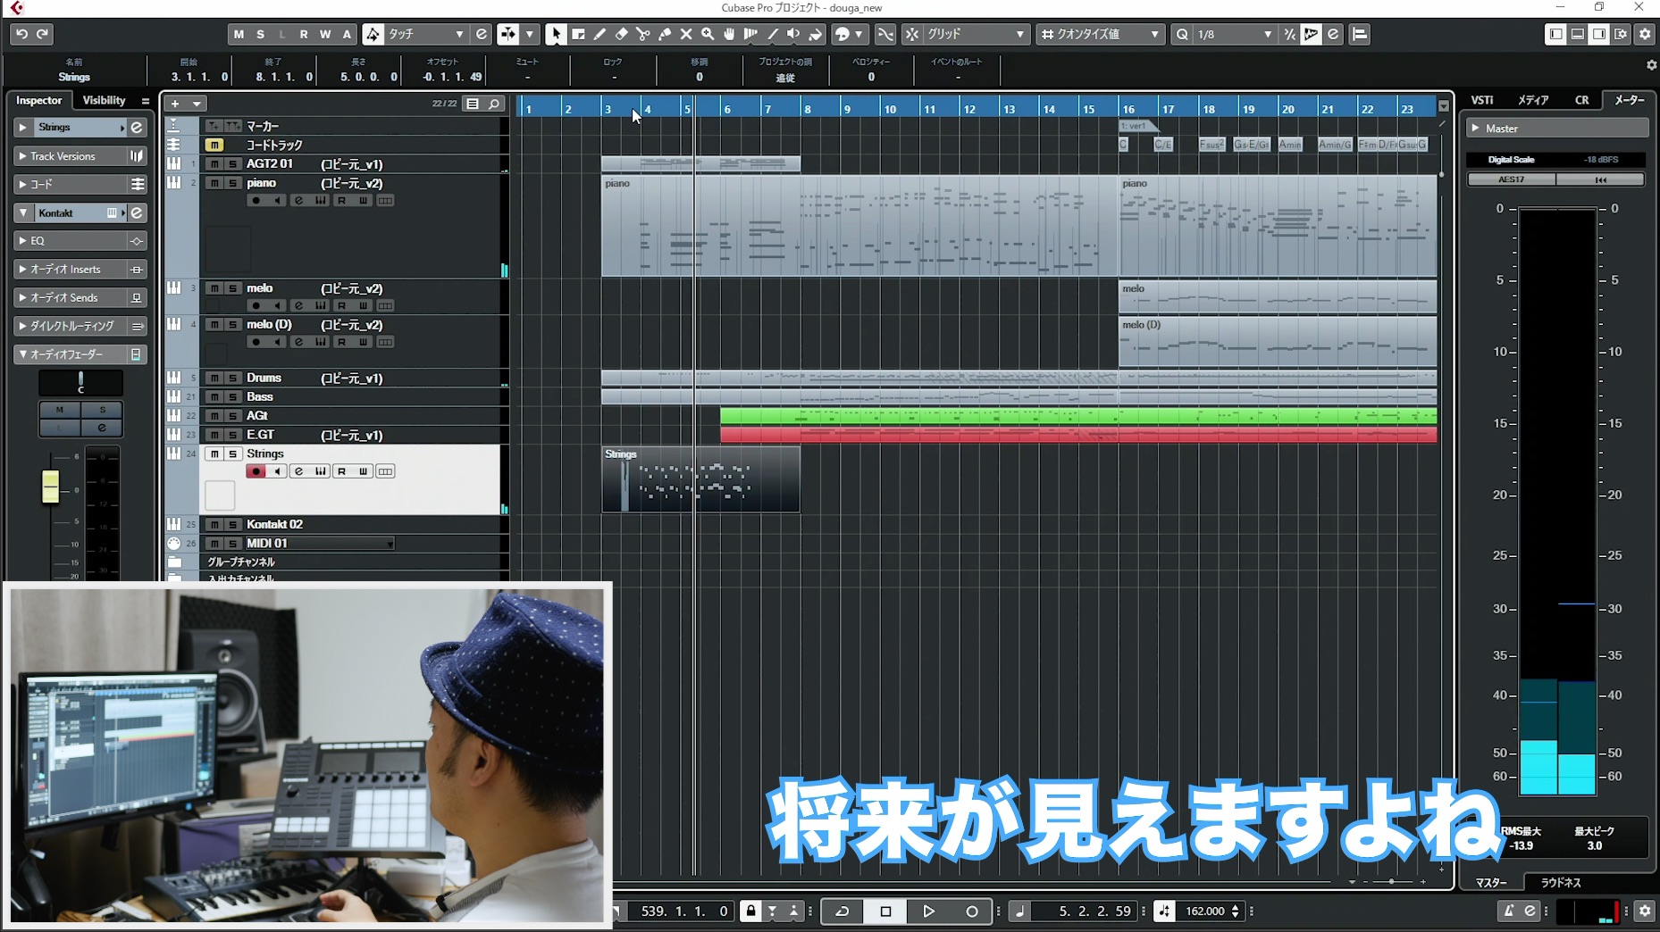Open the VSTi tab in the right zone
1660x932 pixels.
(1482, 100)
